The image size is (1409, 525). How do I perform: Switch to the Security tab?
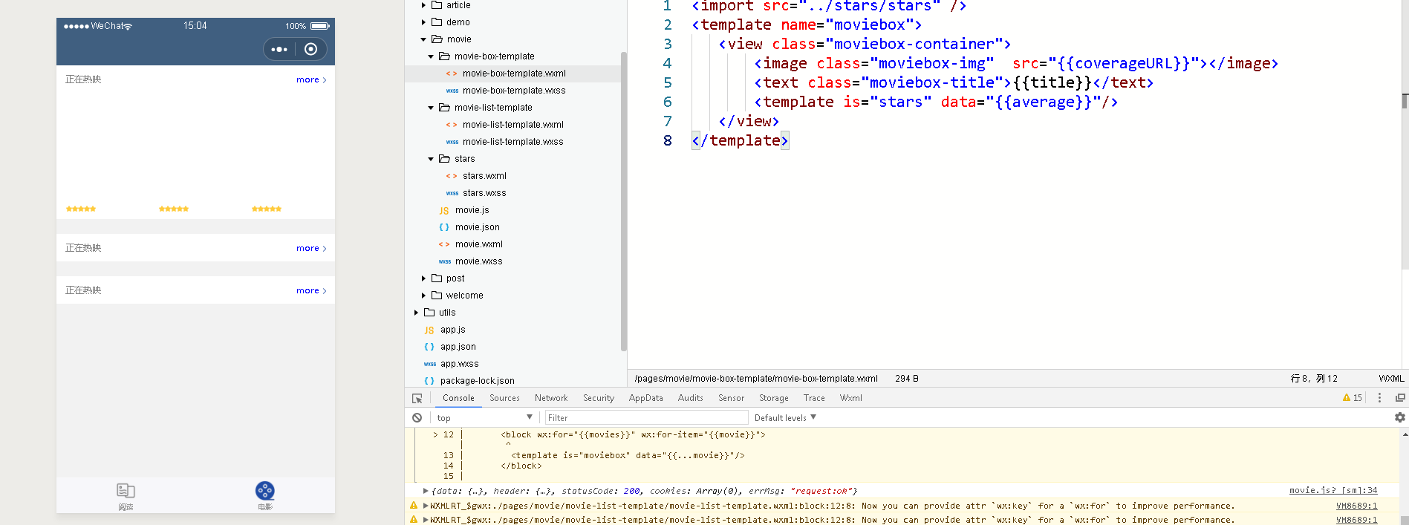coord(599,398)
